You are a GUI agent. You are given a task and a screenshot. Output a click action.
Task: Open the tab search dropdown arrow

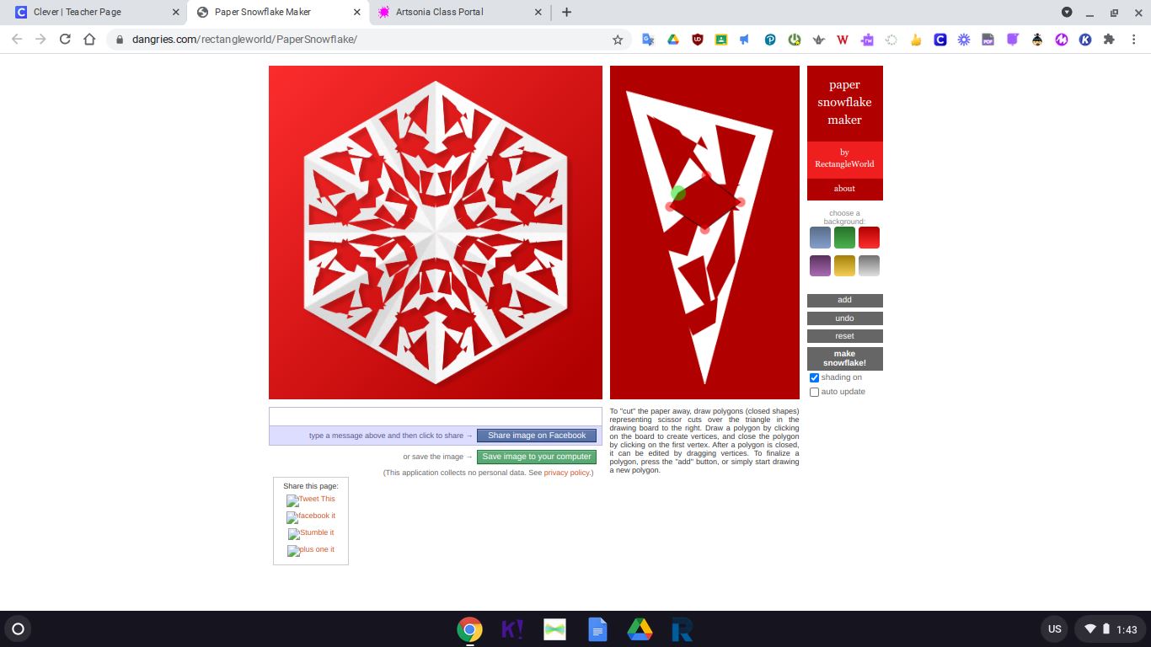tap(1067, 13)
